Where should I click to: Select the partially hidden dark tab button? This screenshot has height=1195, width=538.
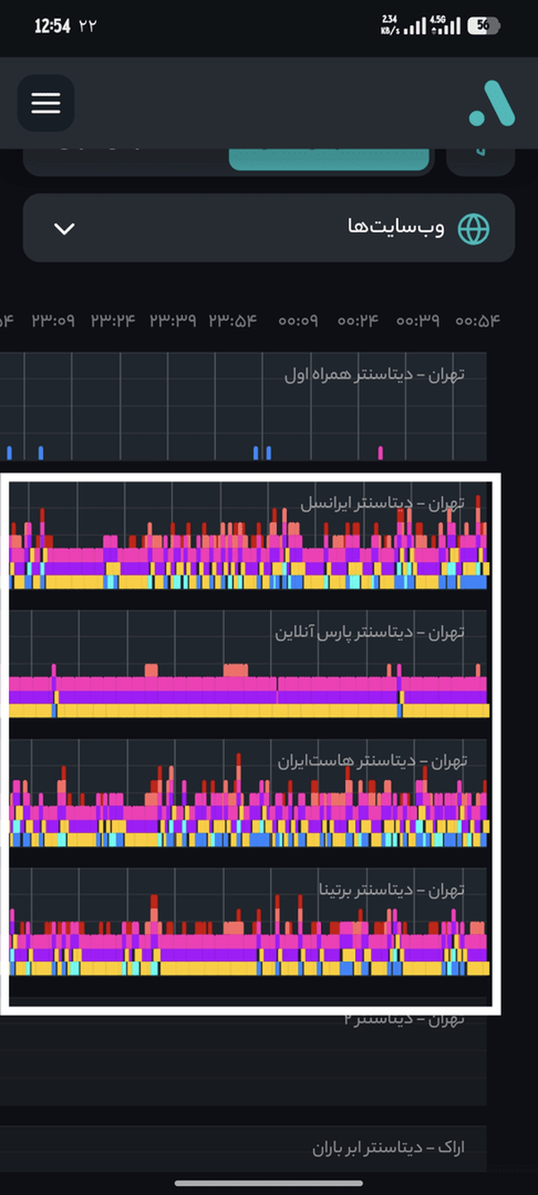(126, 160)
